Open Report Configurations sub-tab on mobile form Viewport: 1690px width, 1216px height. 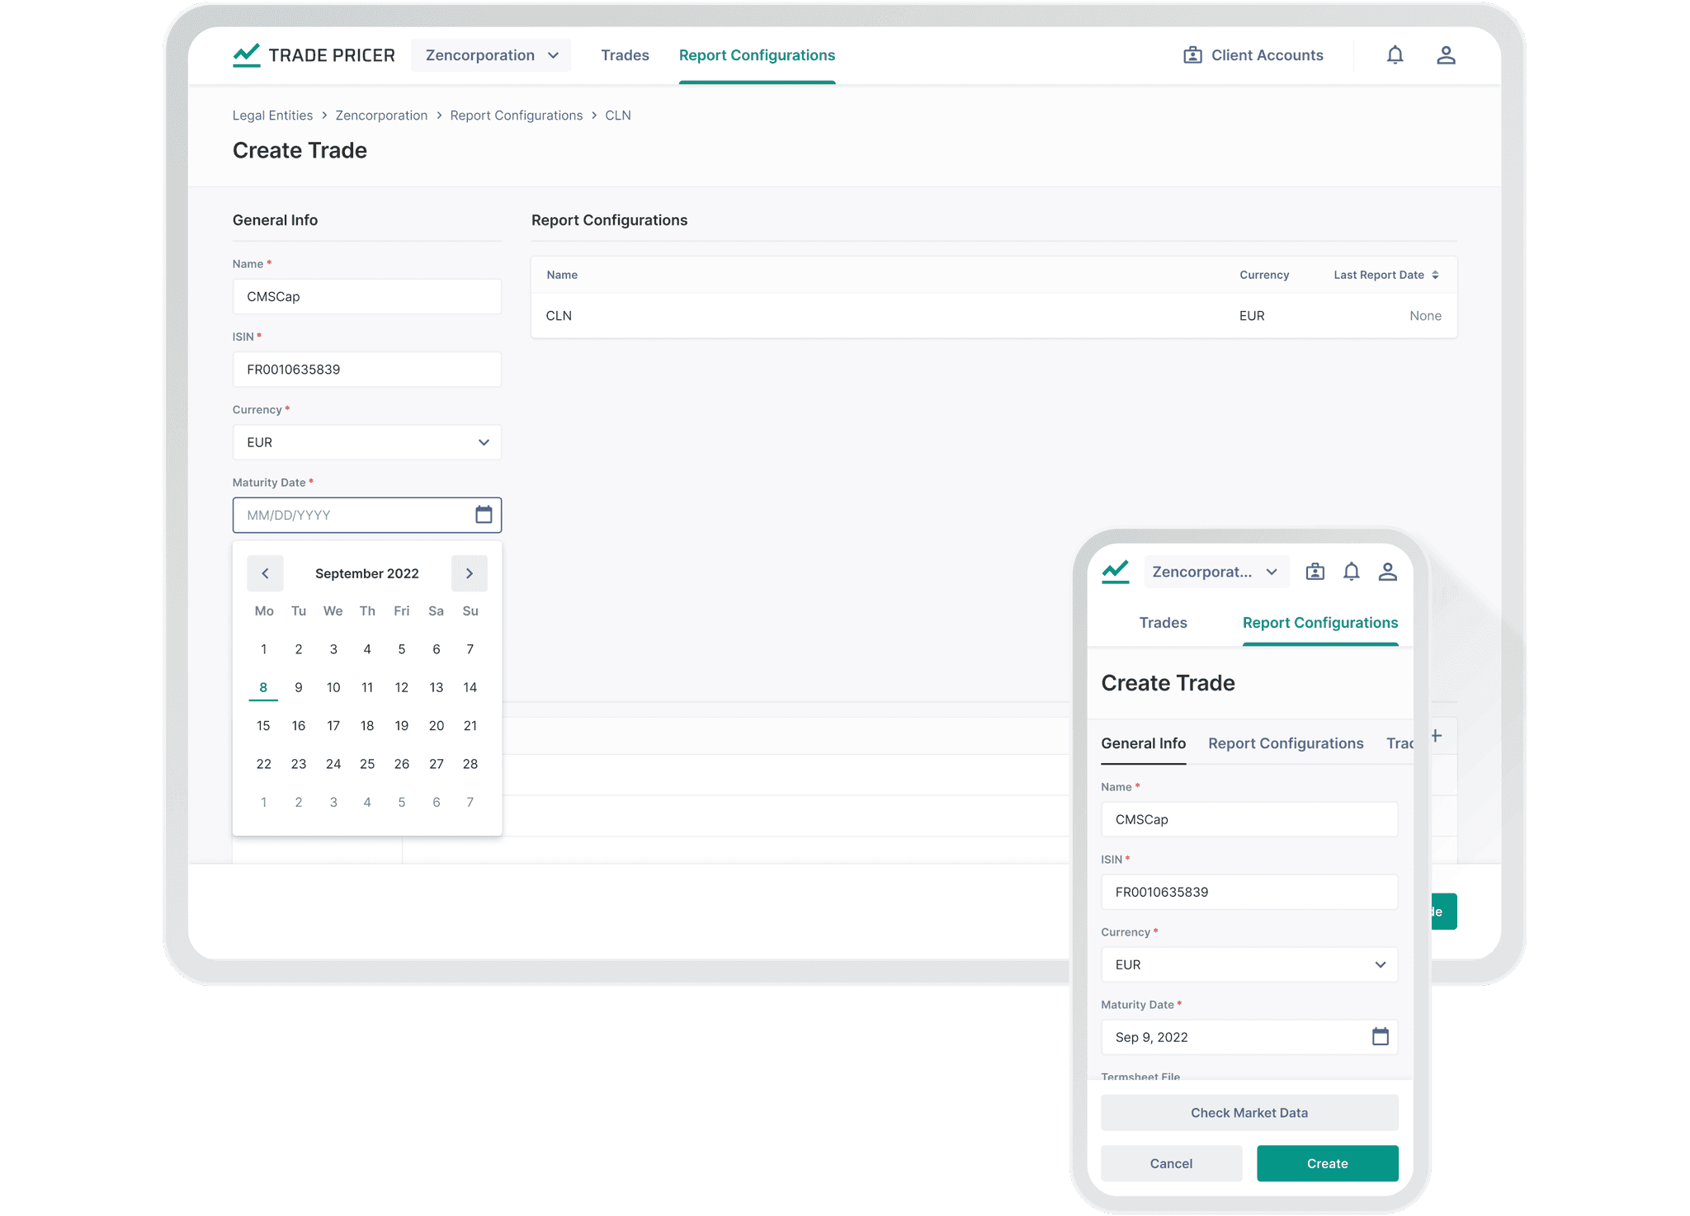(x=1285, y=743)
